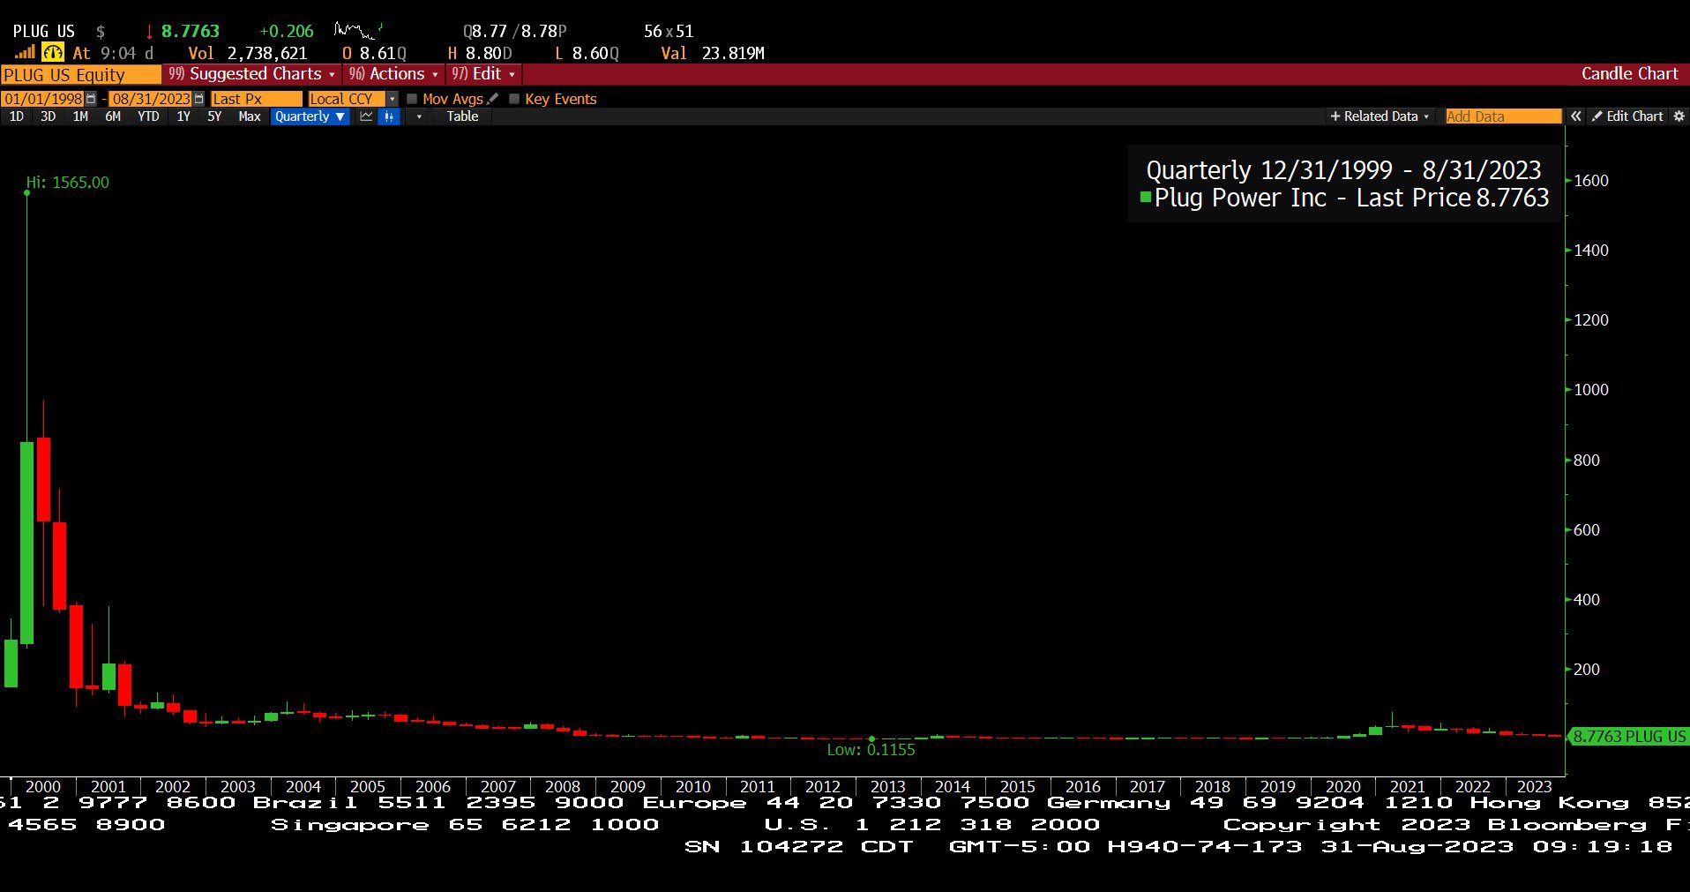Click the Plug Power Inc legend entry
Screen dimensions: 1690x892
(x=1344, y=198)
